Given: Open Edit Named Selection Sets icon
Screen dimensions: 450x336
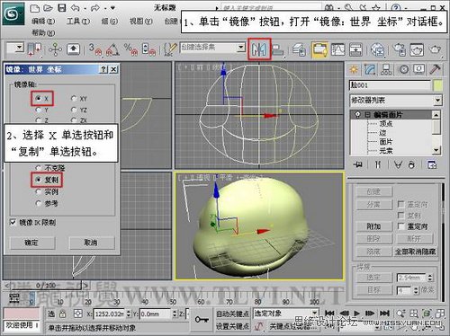Looking at the screenshot, I should [170, 49].
